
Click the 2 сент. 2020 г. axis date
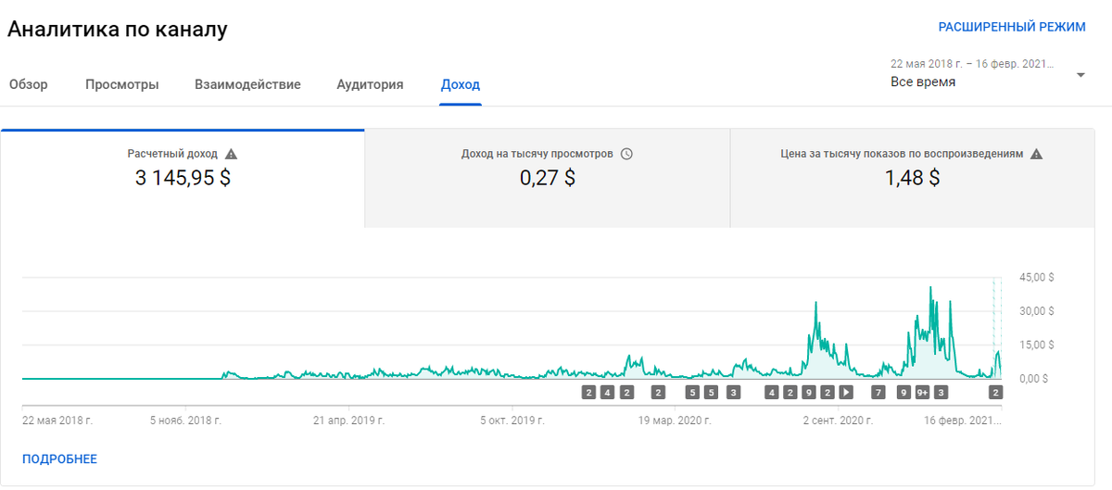tap(839, 420)
